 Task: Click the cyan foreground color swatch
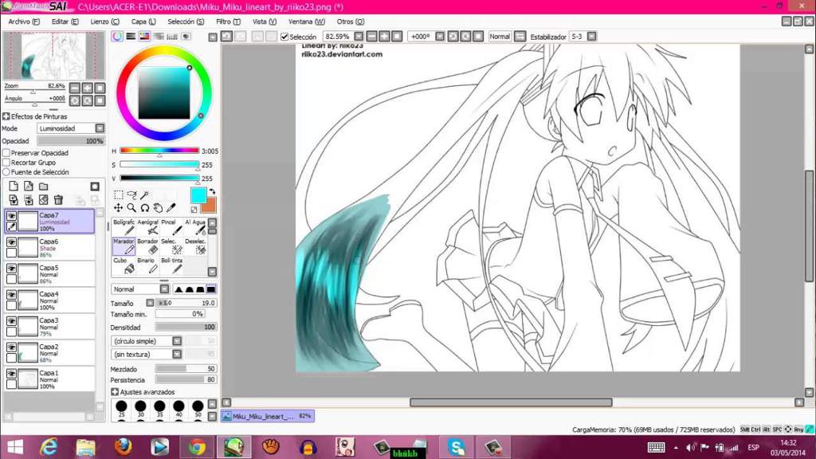pos(198,196)
